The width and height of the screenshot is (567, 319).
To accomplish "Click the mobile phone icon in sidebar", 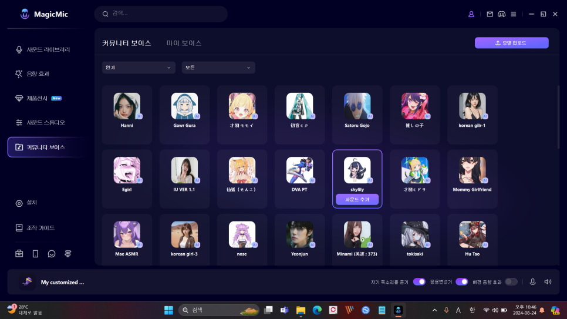I will pos(35,253).
